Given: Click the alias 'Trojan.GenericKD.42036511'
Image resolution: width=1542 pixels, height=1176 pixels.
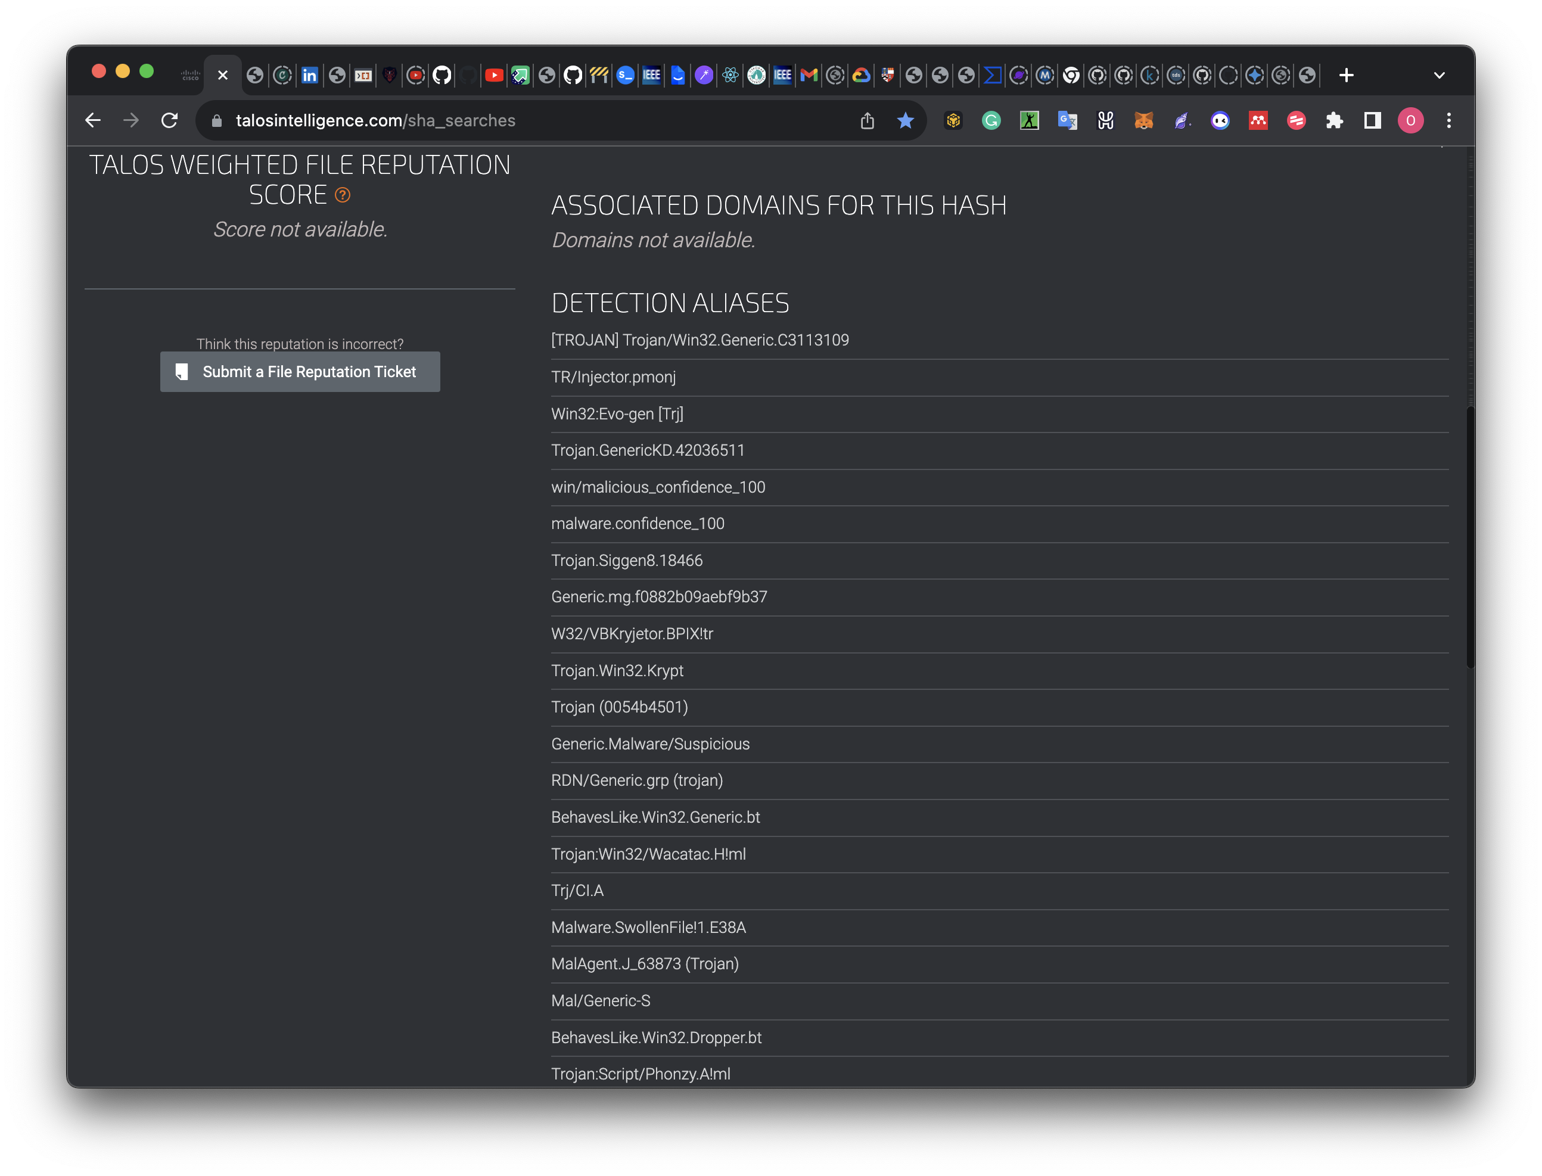Looking at the screenshot, I should click(648, 450).
